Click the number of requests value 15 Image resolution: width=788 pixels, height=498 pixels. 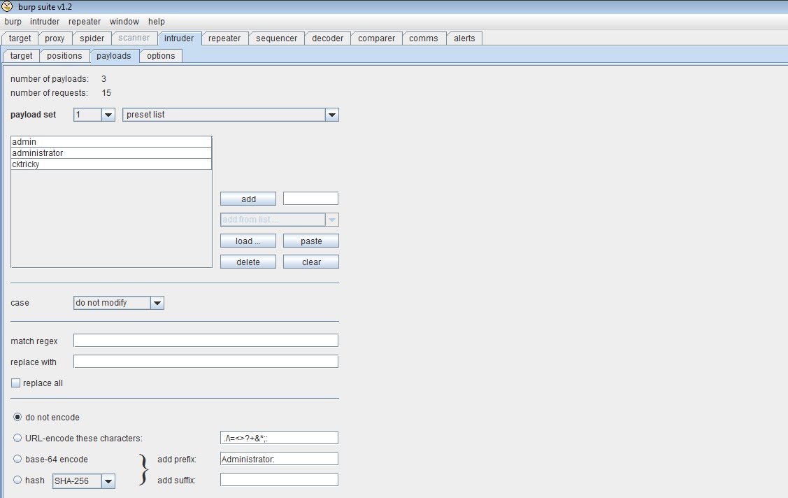pos(106,93)
